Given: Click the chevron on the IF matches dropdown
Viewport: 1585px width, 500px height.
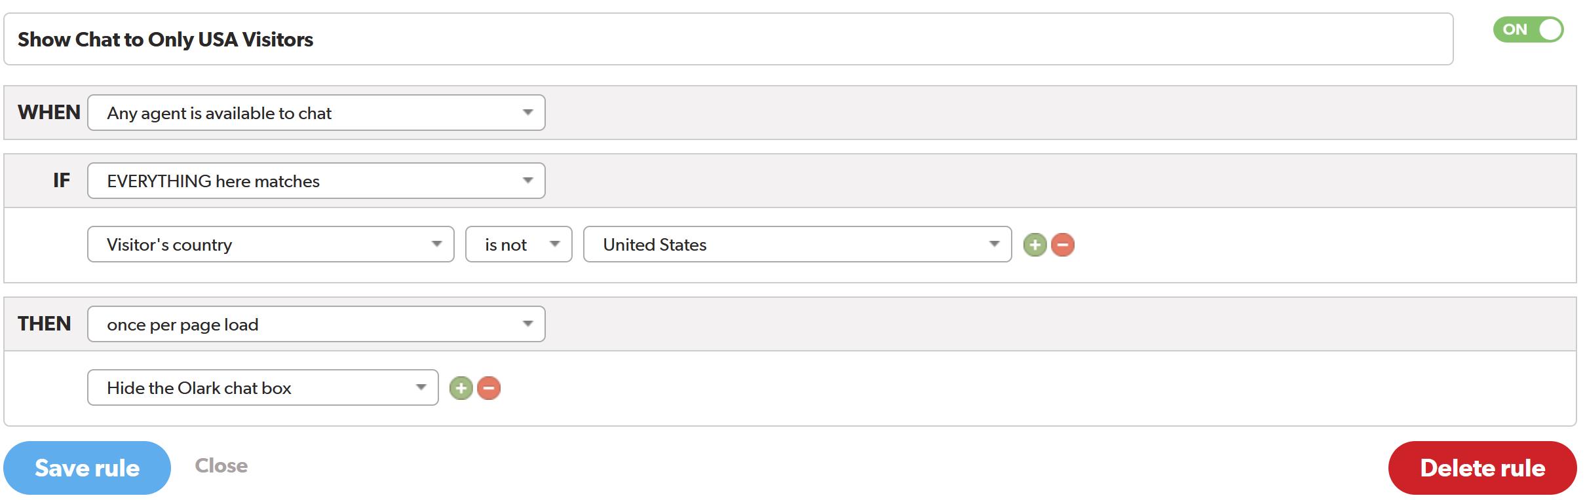Looking at the screenshot, I should tap(528, 180).
